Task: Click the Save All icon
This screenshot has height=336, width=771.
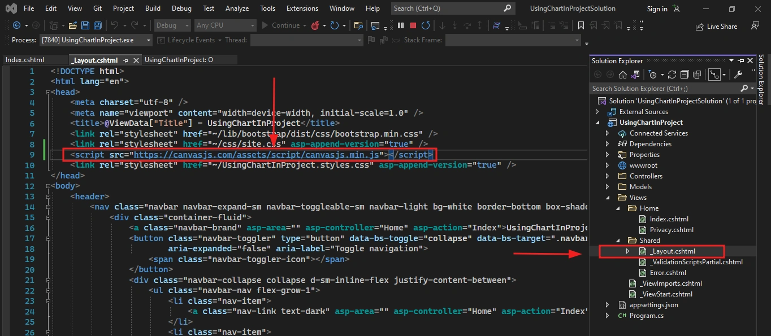Action: pos(97,25)
